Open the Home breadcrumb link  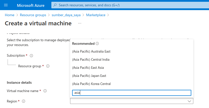pyautogui.click(x=10, y=15)
